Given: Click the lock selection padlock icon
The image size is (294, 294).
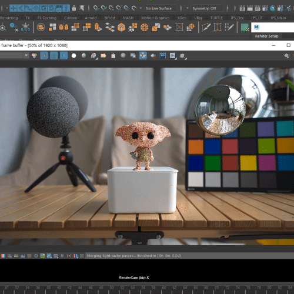Looking at the screenshot, I should tap(74, 8).
